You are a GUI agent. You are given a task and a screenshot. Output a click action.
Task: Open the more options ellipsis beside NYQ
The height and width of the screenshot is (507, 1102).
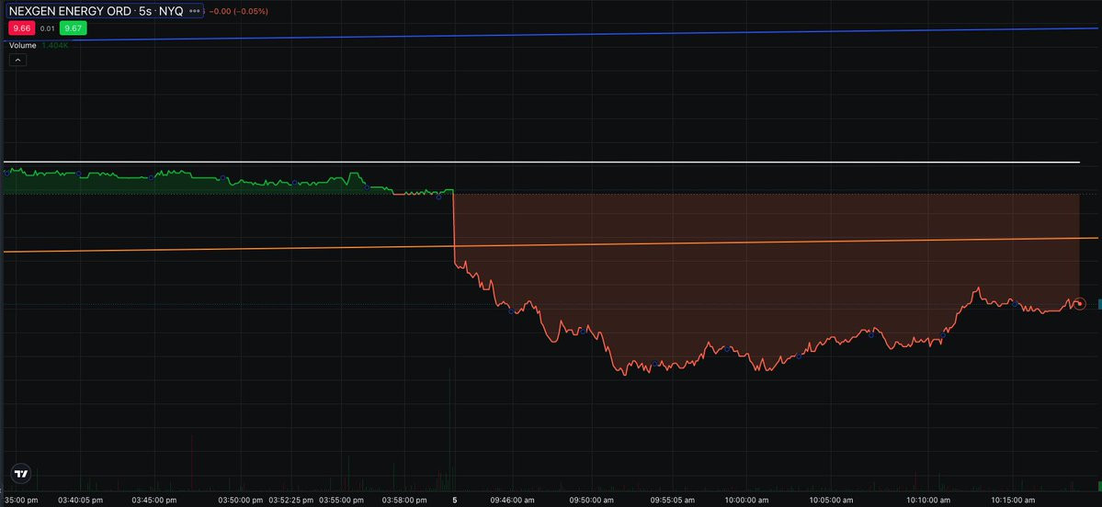(195, 11)
